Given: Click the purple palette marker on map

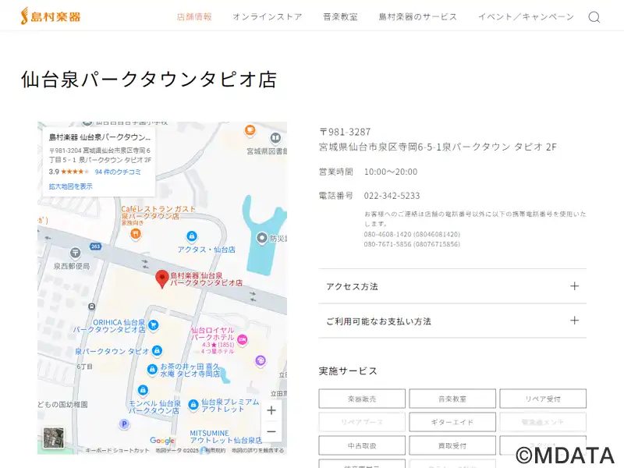Looking at the screenshot, I should pos(261,360).
